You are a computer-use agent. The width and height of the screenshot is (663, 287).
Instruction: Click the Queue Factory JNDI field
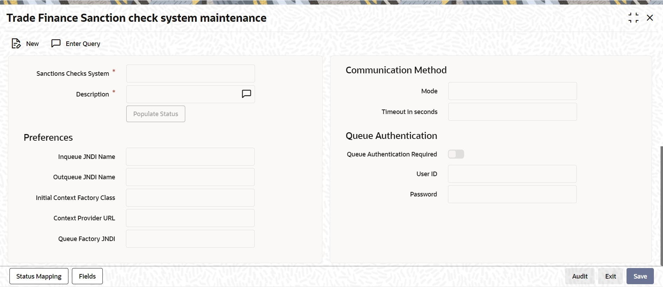190,239
